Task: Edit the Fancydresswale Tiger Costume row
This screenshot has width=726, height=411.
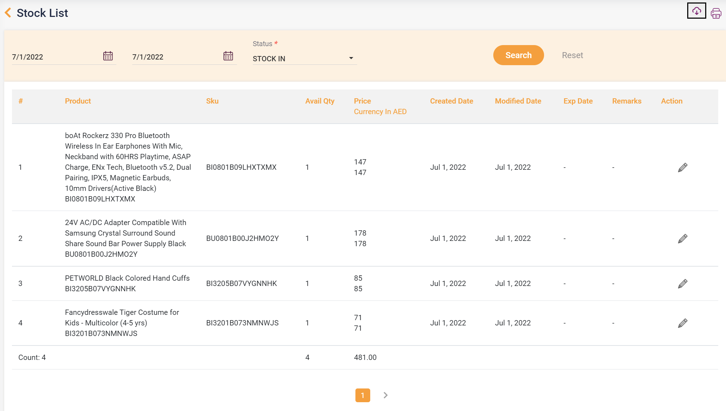Action: [683, 323]
